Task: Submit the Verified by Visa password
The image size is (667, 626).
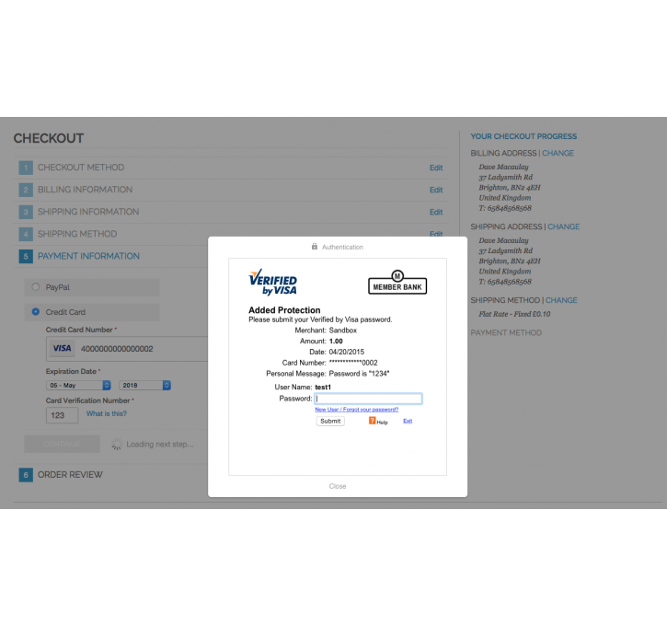Action: tap(330, 421)
